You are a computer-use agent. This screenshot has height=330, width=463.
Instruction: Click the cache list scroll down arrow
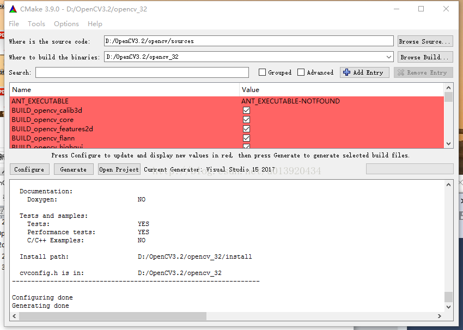[x=448, y=144]
